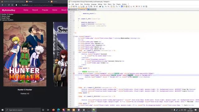Click the Open file icon in Notepad++ toolbar
This screenshot has height=112, width=199.
pos(72,7)
